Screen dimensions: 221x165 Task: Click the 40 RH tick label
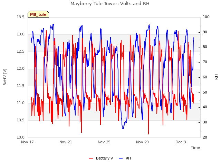point(205,107)
